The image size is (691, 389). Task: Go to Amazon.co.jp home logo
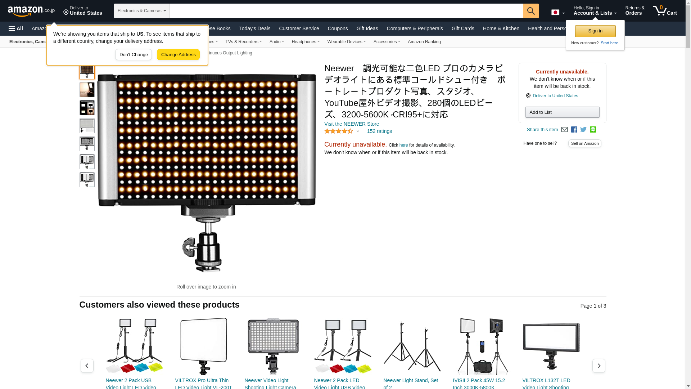click(x=31, y=11)
